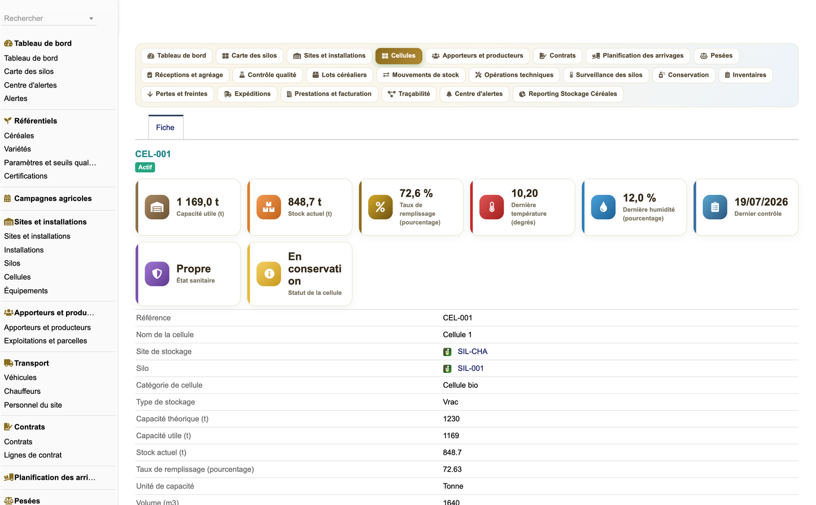Open Chauffeurs in the sidebar
The width and height of the screenshot is (816, 505).
23,391
